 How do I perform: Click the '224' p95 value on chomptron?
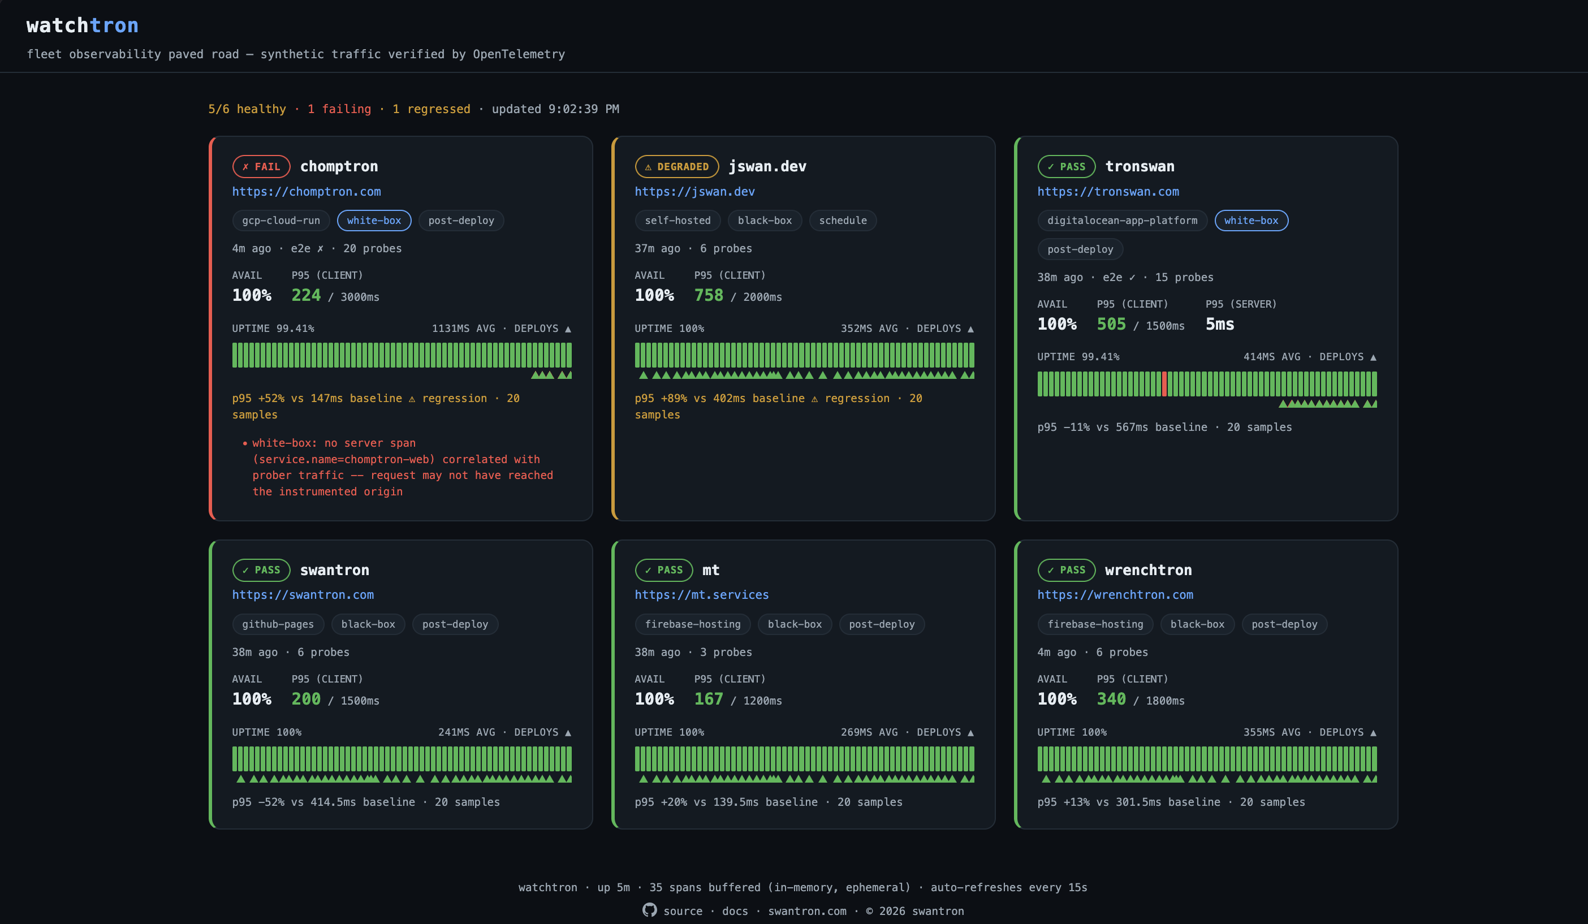click(305, 295)
